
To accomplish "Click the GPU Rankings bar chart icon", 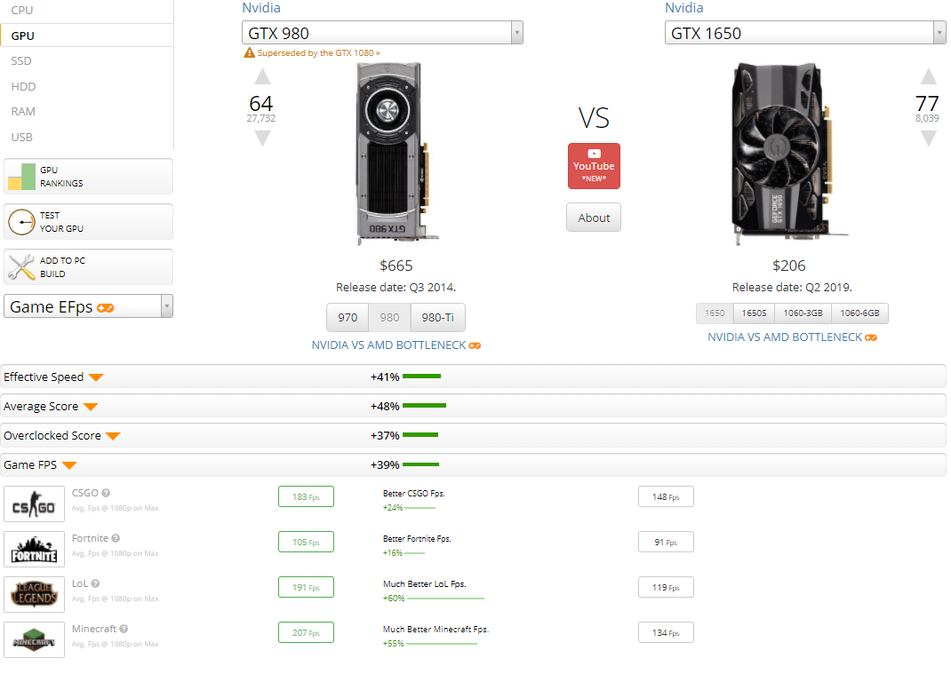I will pos(21,177).
